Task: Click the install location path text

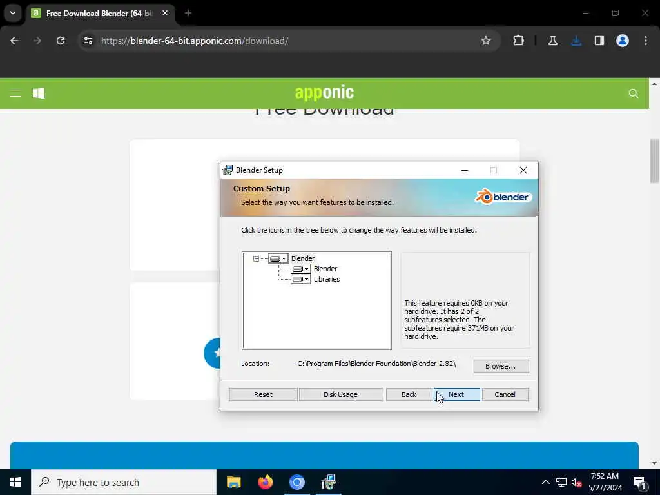Action: (x=376, y=364)
